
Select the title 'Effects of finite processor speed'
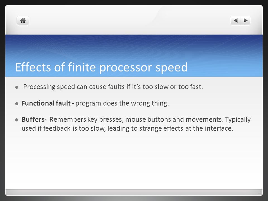point(101,67)
